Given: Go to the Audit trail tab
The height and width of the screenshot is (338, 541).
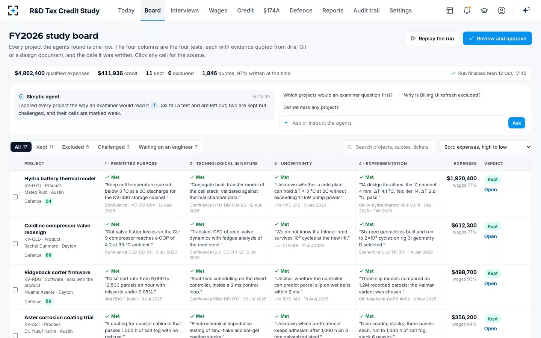Looking at the screenshot, I should [x=366, y=11].
